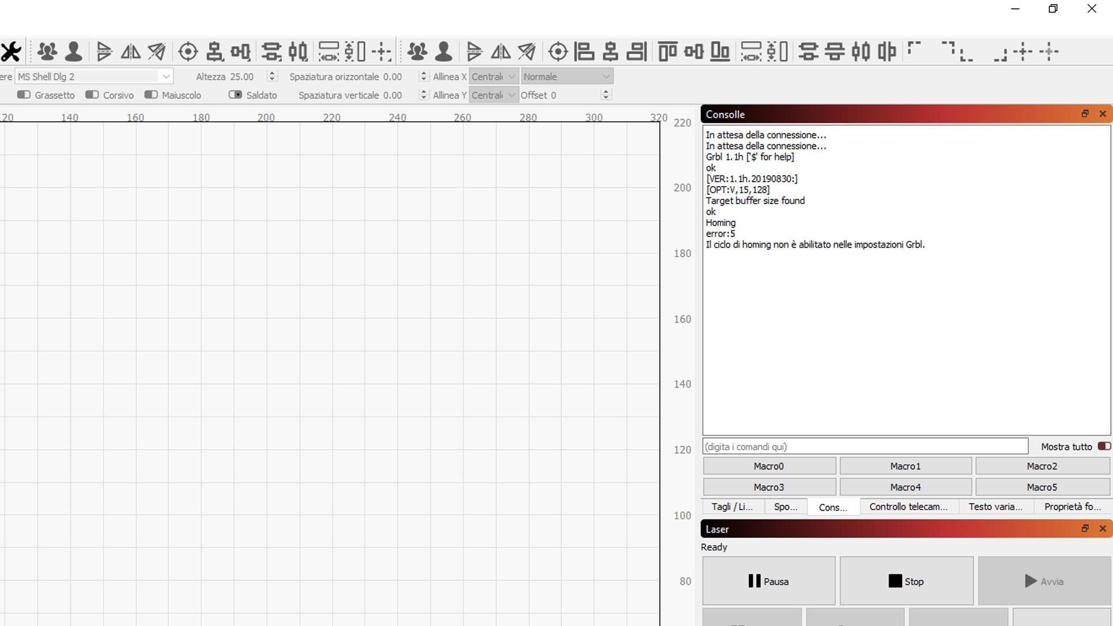
Task: Click the align top edges icon
Action: [667, 52]
